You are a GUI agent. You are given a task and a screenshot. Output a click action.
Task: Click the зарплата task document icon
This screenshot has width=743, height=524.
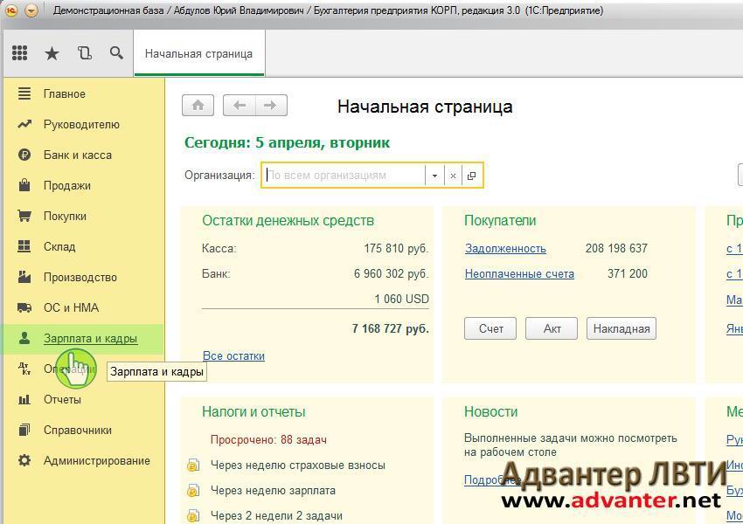pyautogui.click(x=193, y=491)
